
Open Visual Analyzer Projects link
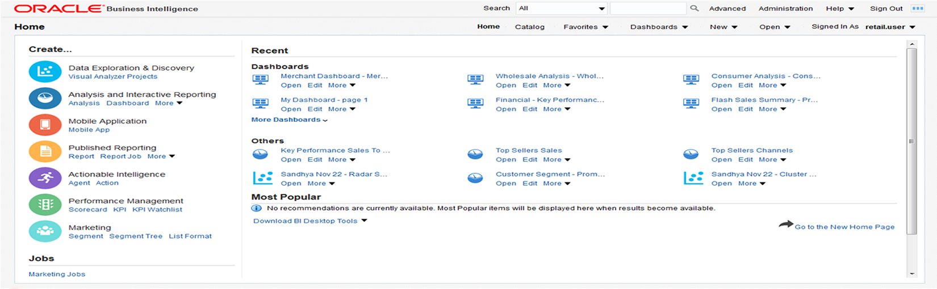[113, 76]
